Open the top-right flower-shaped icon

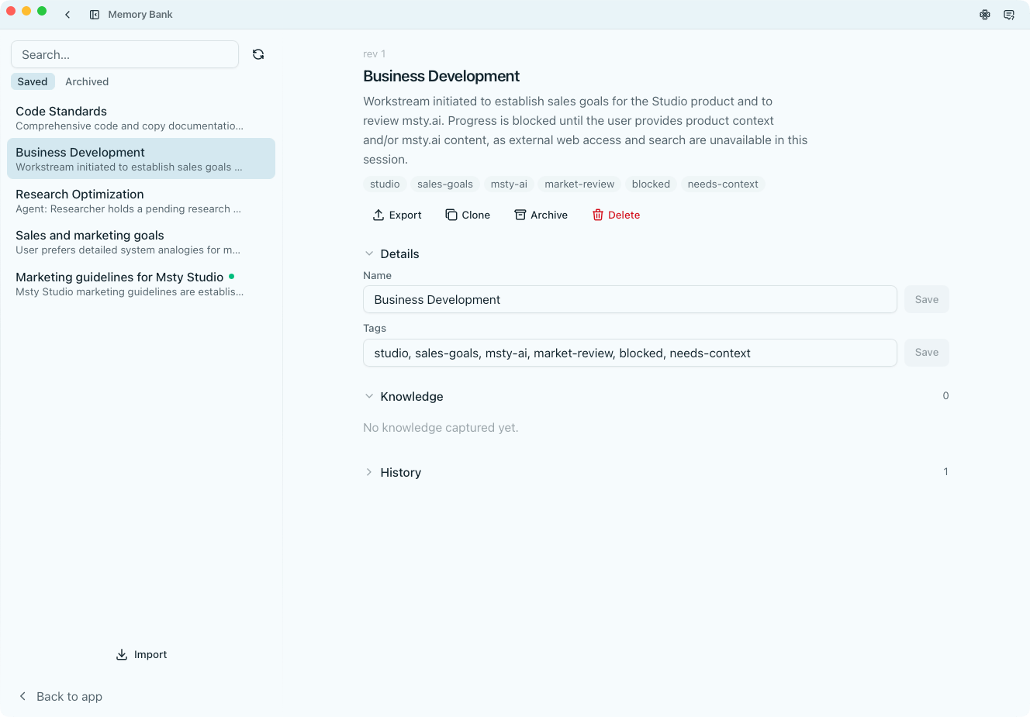click(985, 15)
